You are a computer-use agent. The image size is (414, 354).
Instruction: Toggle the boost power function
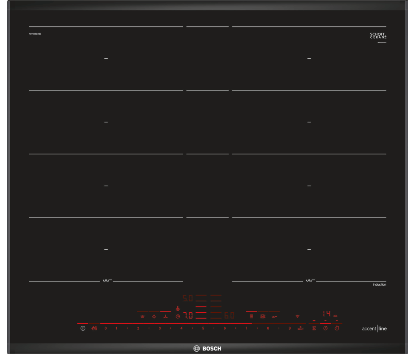click(x=300, y=328)
